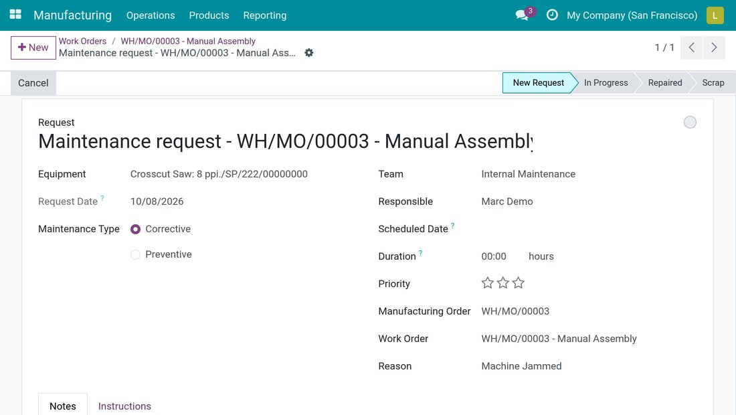Switch to the Notes tab
Viewport: 736px width, 415px height.
coord(63,406)
